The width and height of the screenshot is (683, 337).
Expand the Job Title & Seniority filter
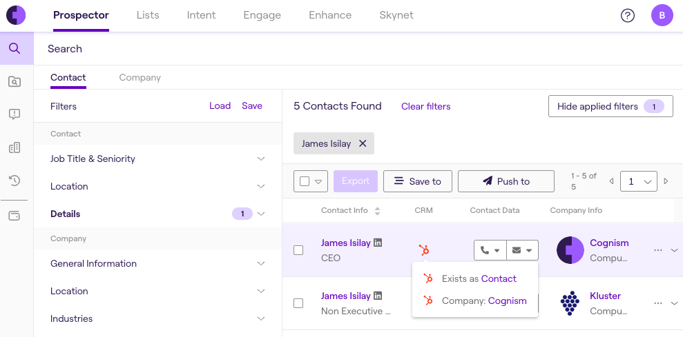[157, 159]
